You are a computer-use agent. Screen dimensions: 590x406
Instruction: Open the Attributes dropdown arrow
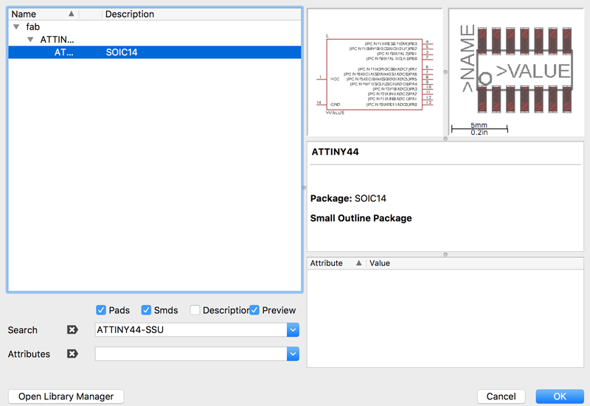click(x=293, y=354)
